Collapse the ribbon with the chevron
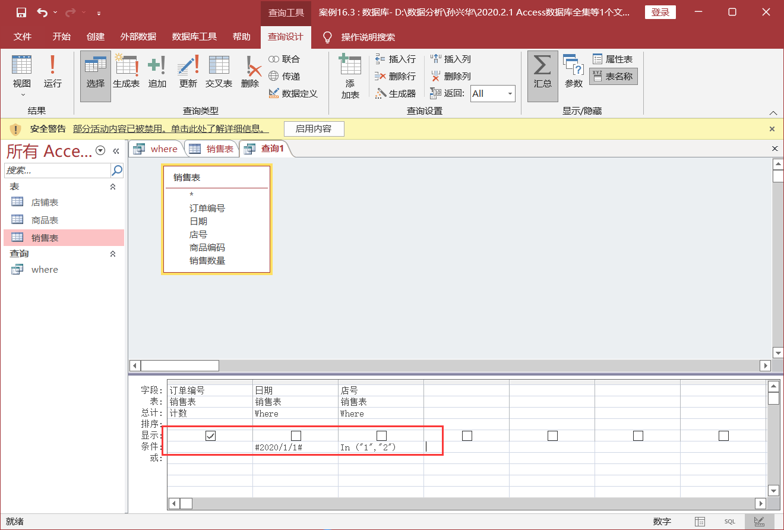 pos(773,112)
